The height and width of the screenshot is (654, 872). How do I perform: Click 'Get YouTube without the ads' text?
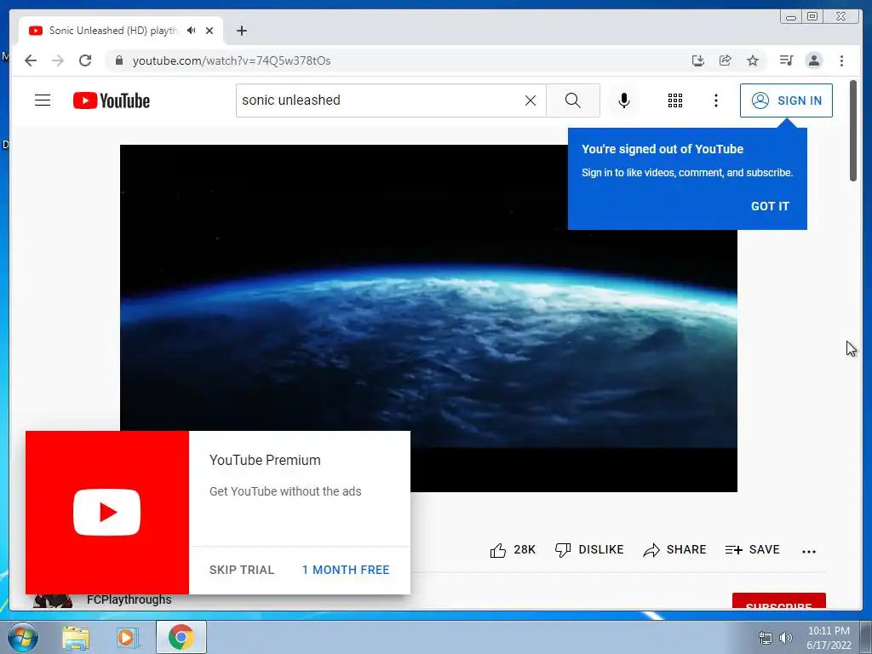[x=285, y=491]
